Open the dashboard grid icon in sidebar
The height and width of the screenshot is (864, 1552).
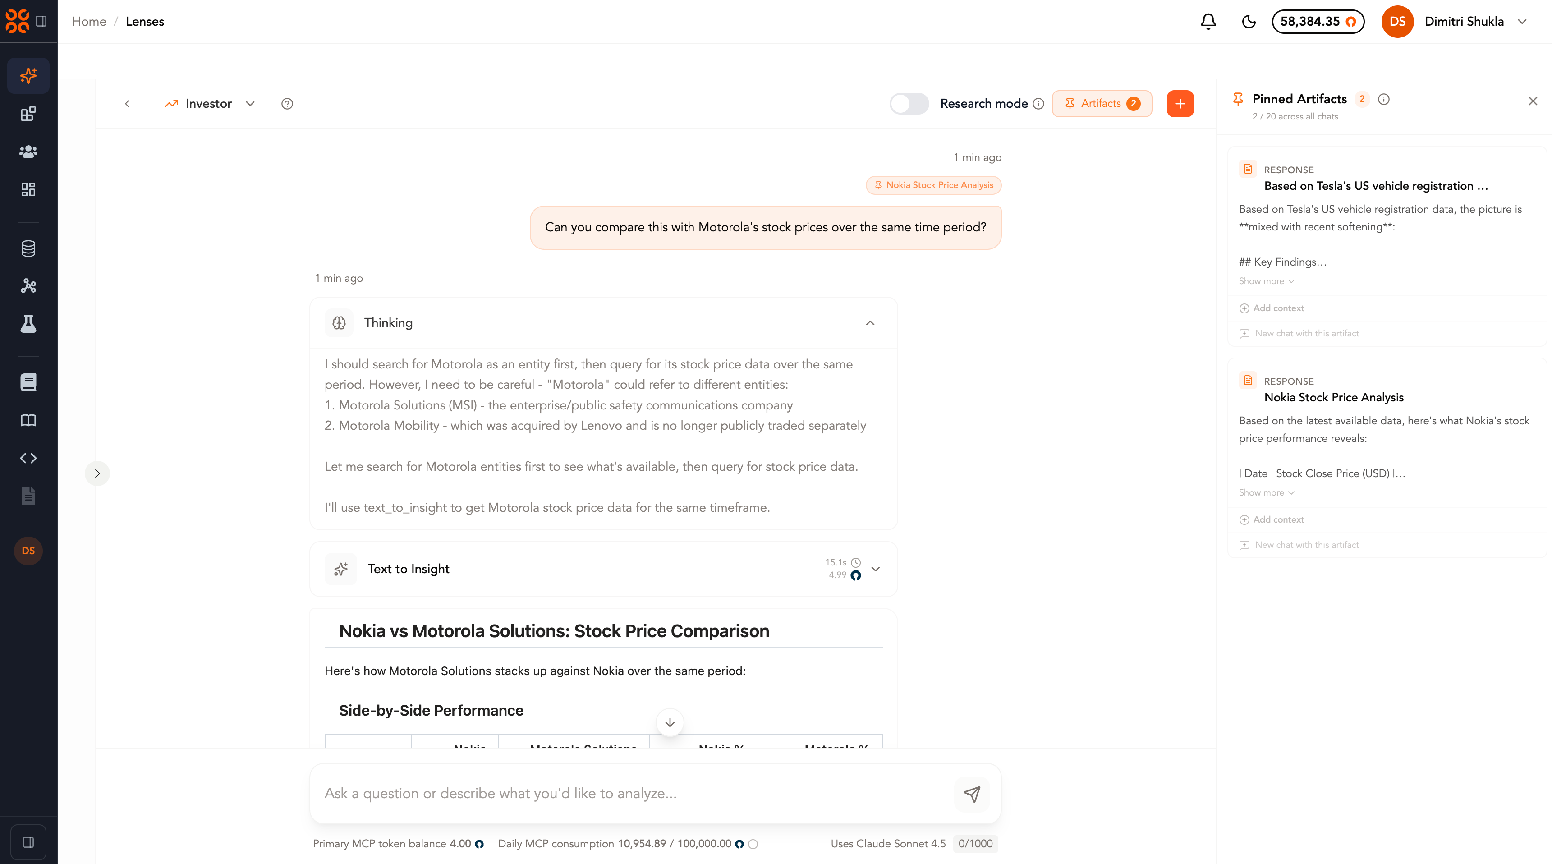[28, 189]
